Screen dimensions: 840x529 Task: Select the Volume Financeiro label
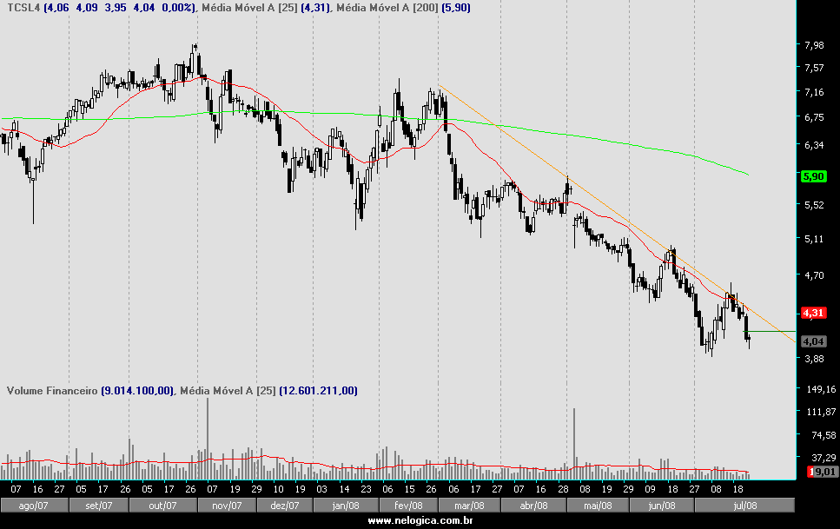(52, 391)
